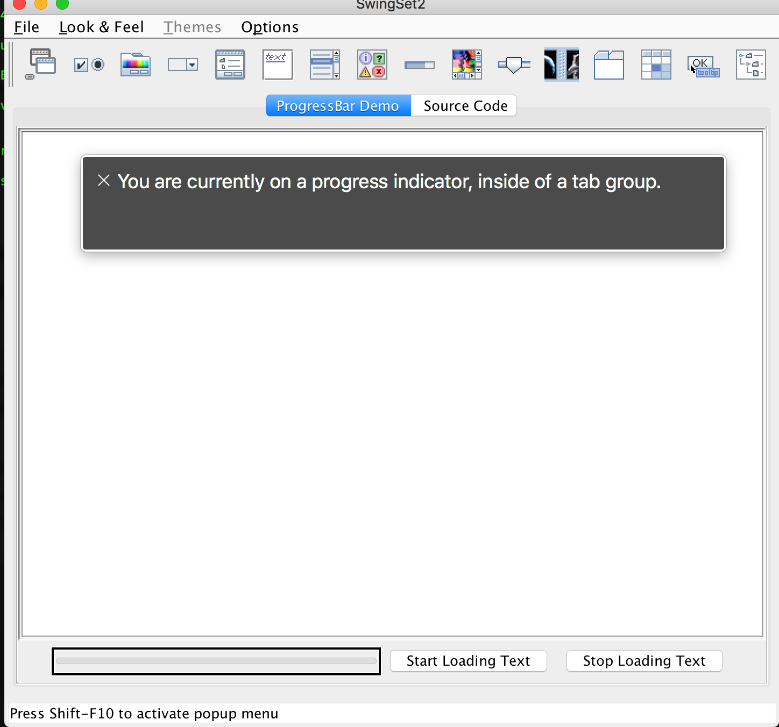
Task: Open the Internal Frames demo icon
Action: (x=41, y=65)
